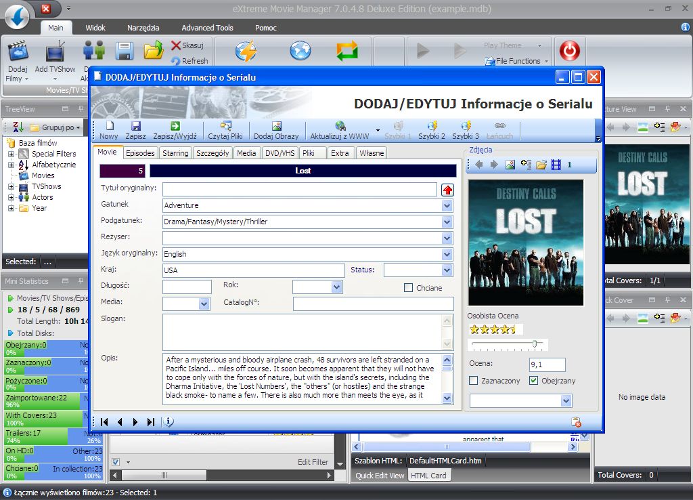
Task: Click the Lost poster thumbnail in dialog
Action: 526,243
